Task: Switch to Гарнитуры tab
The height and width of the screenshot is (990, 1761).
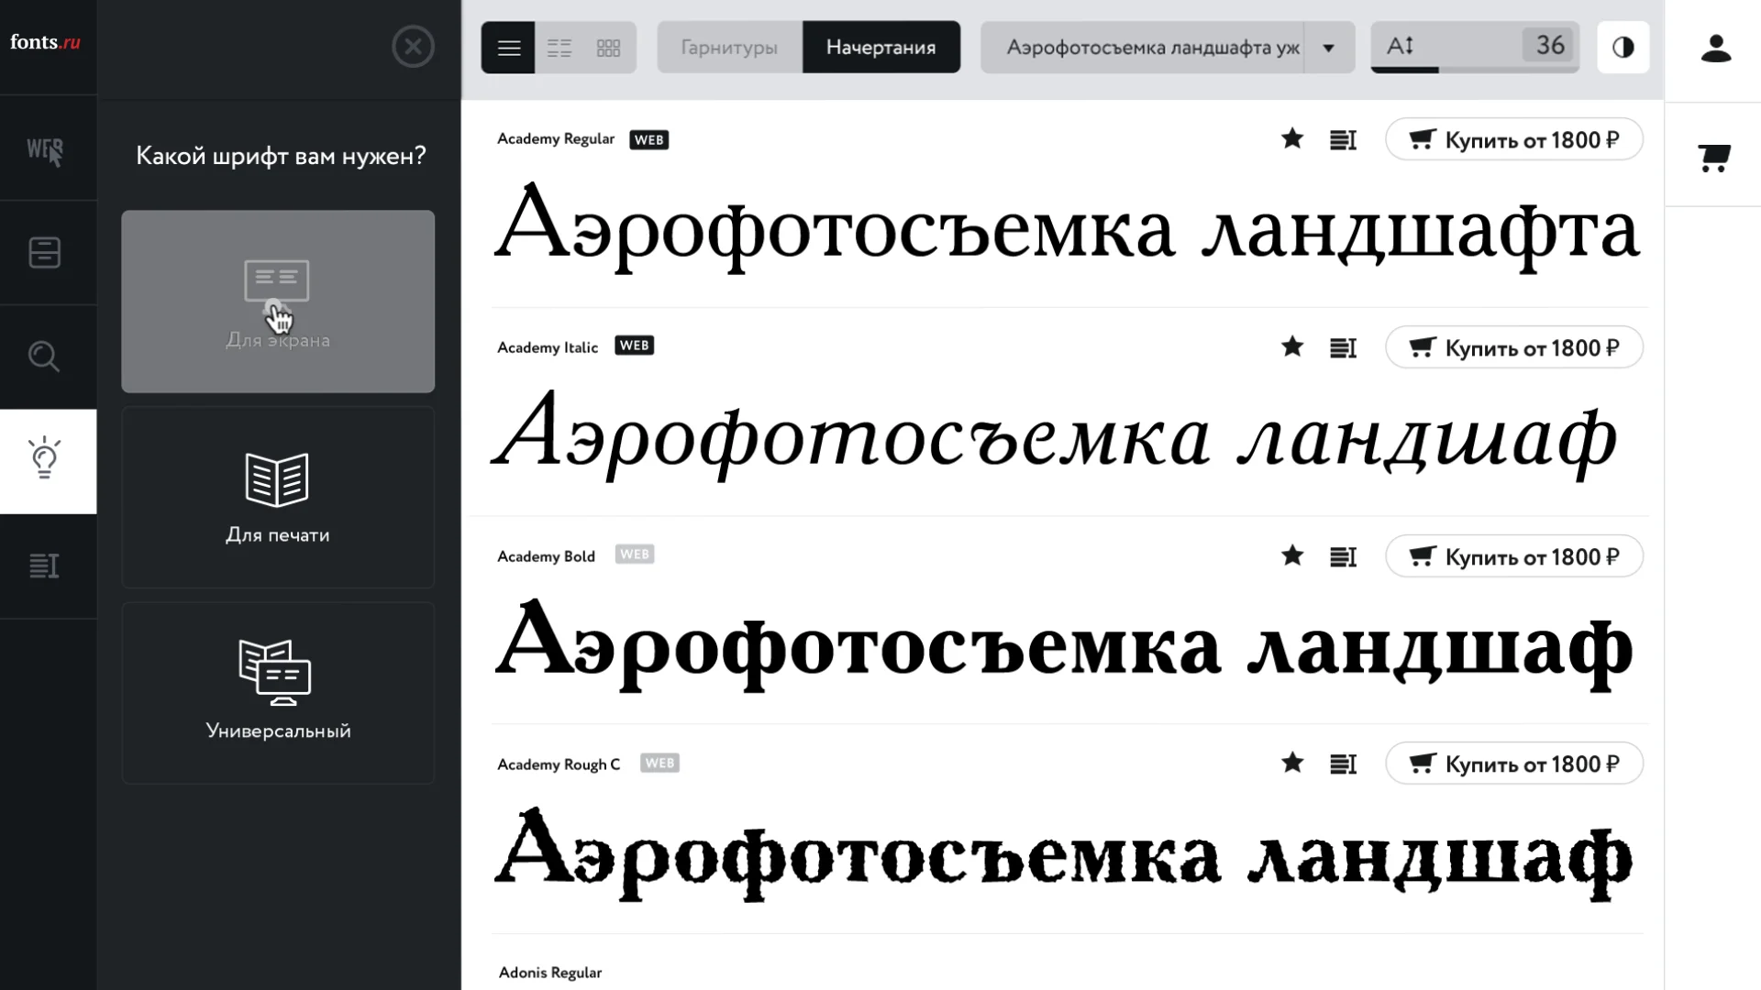Action: 728,47
